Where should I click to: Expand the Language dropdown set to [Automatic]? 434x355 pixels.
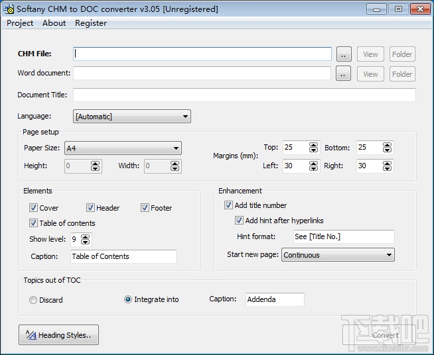click(132, 117)
